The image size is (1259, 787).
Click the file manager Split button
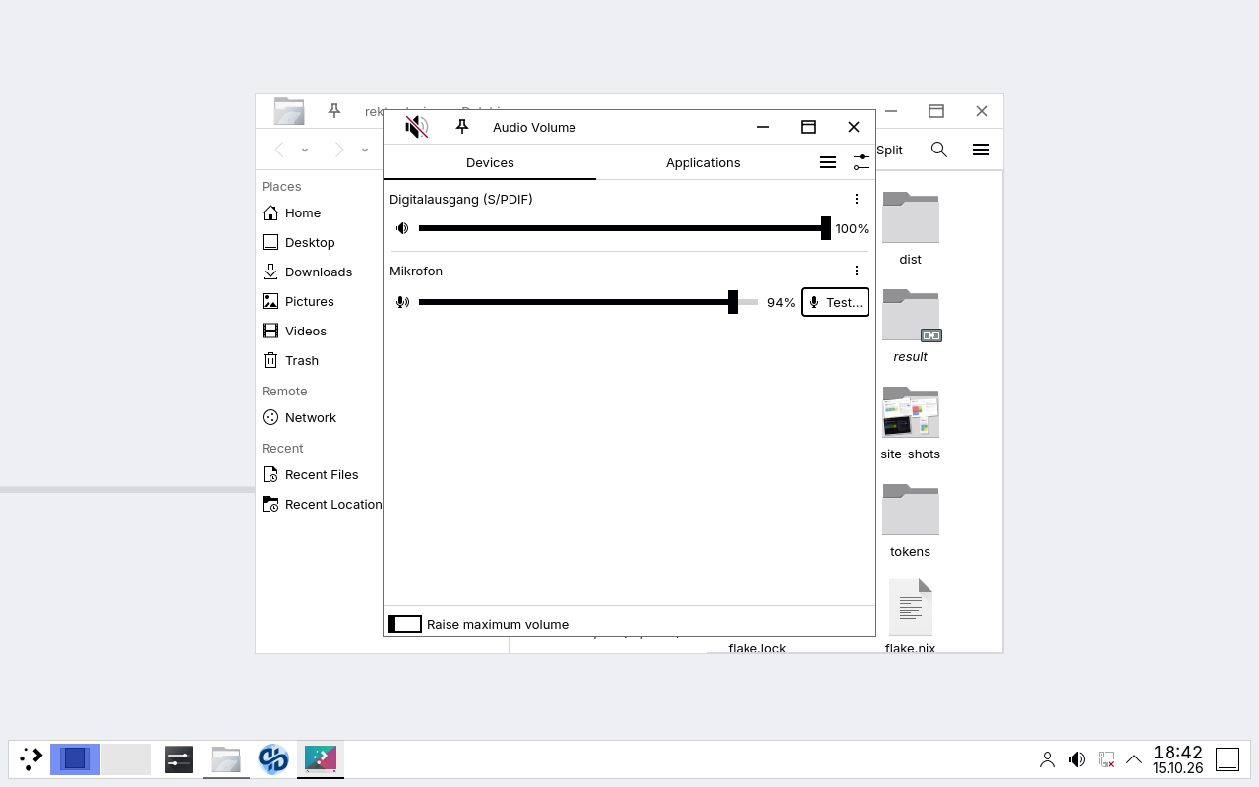point(889,150)
